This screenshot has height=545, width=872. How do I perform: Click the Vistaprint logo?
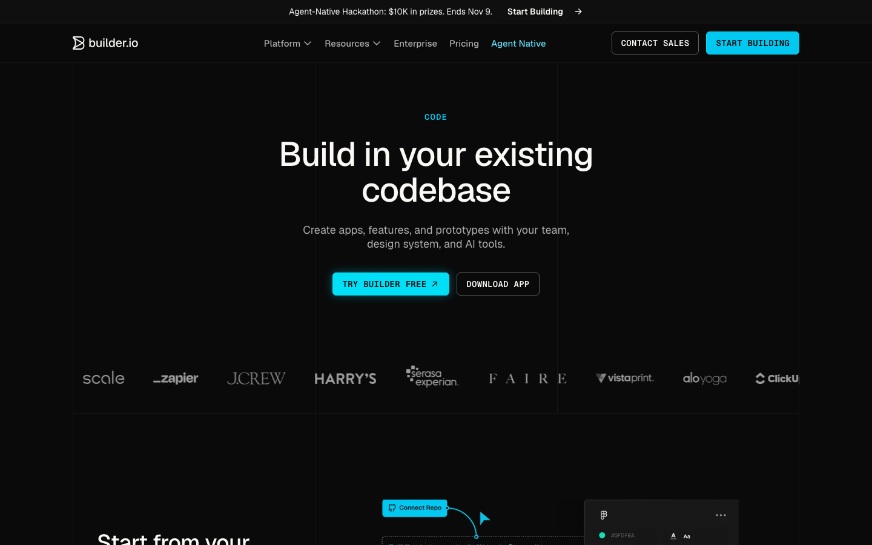tap(625, 378)
